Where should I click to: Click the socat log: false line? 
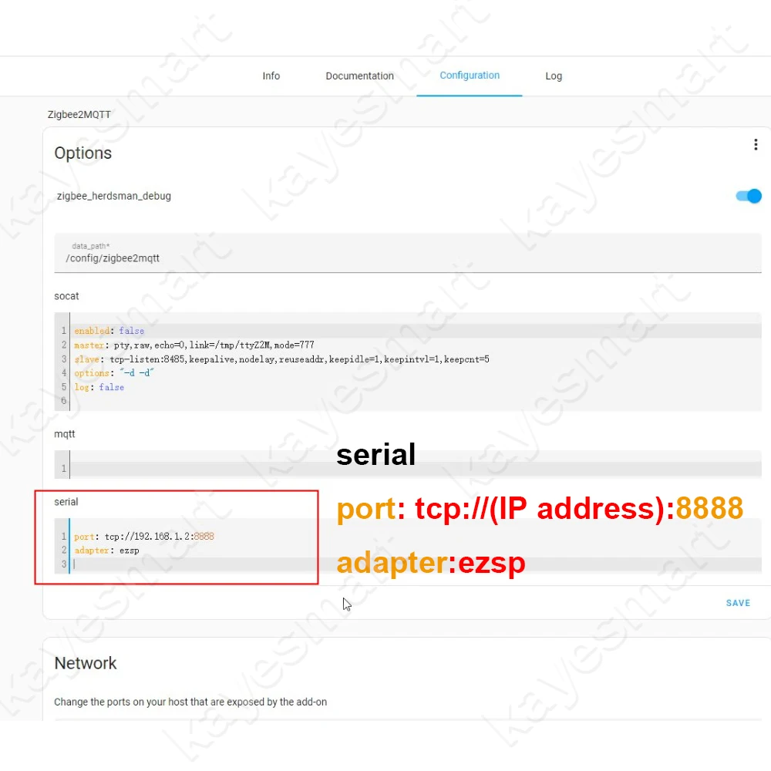pyautogui.click(x=99, y=388)
